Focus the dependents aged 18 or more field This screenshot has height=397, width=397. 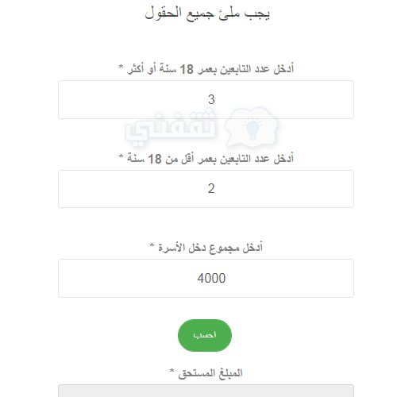click(206, 100)
